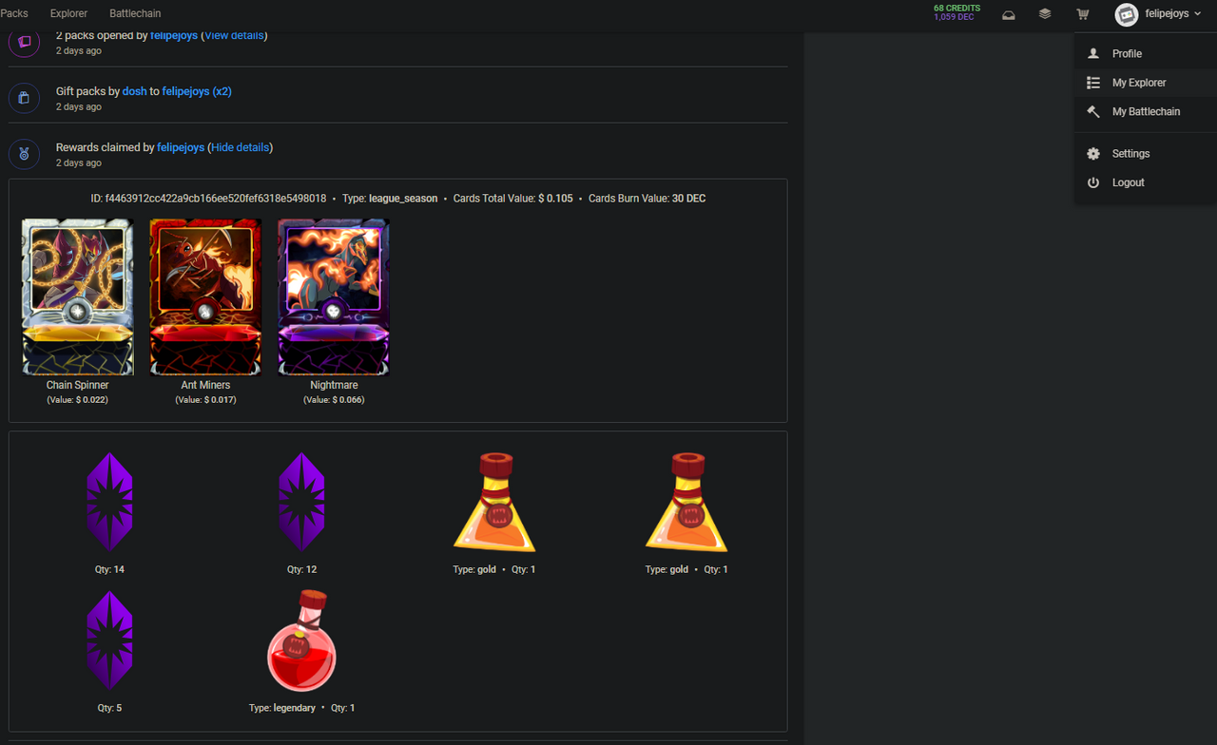This screenshot has height=745, width=1217.
Task: Switch to the Battlechain nav tab
Action: pos(135,13)
